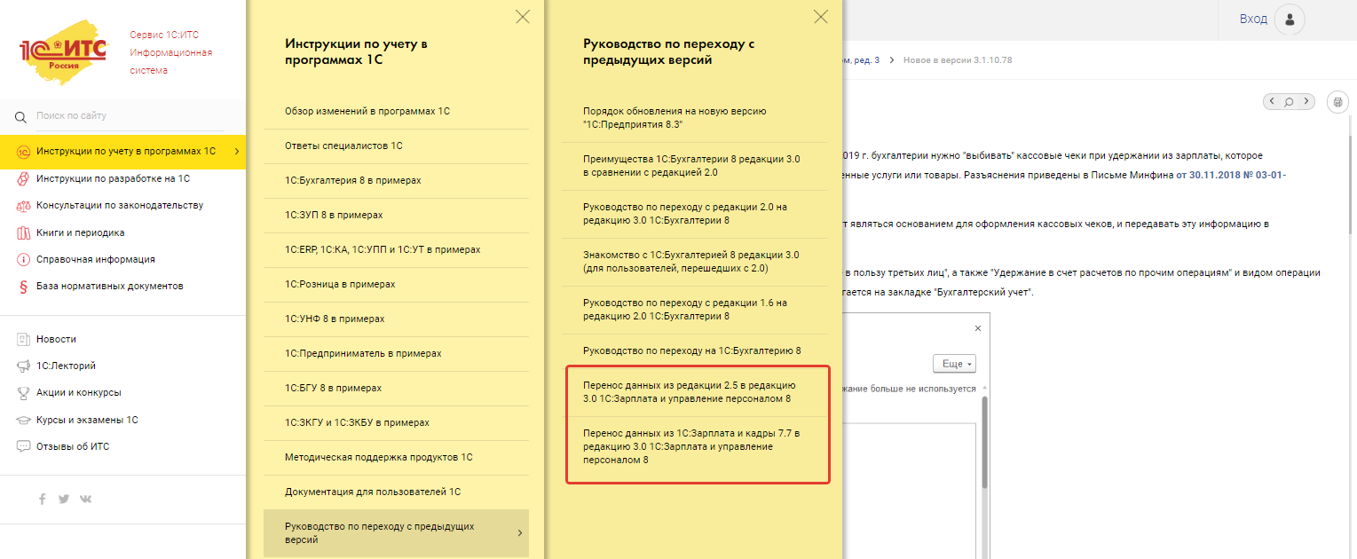This screenshot has width=1357, height=559.
Task: Expand chevron of 'Инструкции по учету в программах 1С'
Action: pyautogui.click(x=236, y=152)
